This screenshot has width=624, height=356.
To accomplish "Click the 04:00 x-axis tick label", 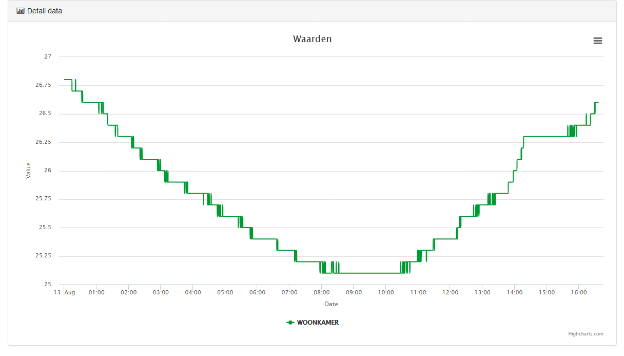I will [x=193, y=293].
